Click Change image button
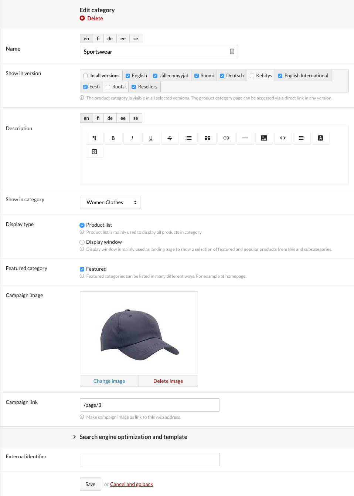The height and width of the screenshot is (496, 354). 109,381
